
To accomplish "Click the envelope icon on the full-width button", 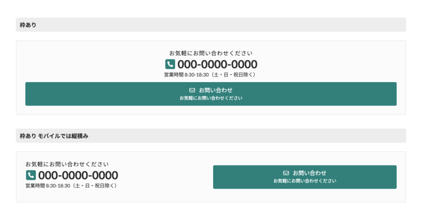I will 192,90.
